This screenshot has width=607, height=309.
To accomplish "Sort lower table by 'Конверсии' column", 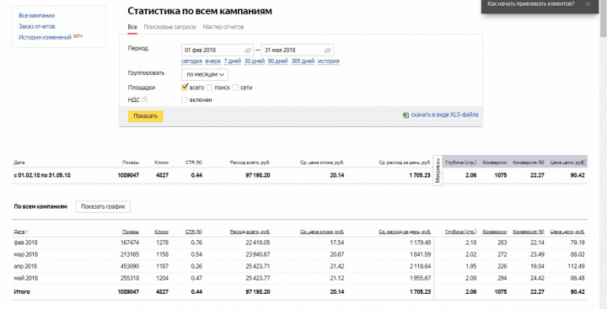I will coord(495,232).
